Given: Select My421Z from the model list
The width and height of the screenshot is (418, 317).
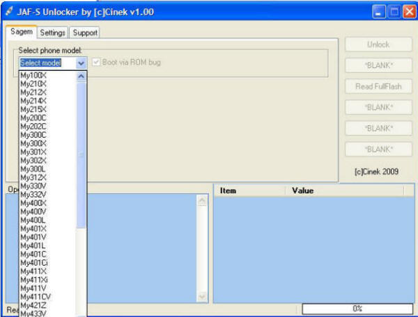Looking at the screenshot, I should [48, 305].
